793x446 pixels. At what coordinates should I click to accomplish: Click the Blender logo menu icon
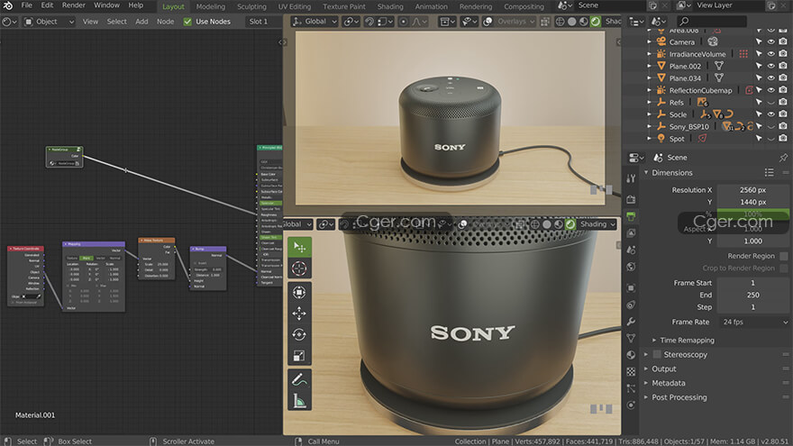(x=8, y=5)
